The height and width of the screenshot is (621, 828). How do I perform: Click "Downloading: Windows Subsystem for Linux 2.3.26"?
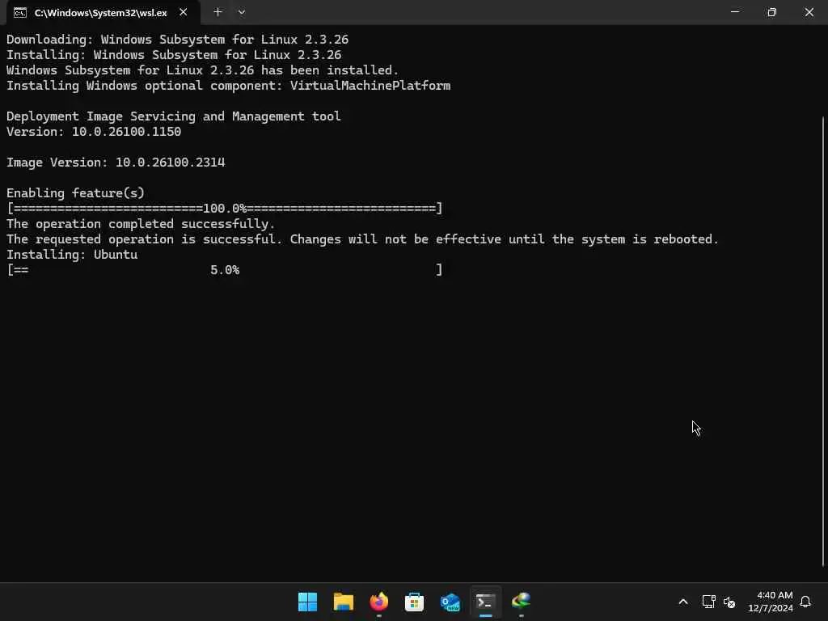pyautogui.click(x=177, y=40)
